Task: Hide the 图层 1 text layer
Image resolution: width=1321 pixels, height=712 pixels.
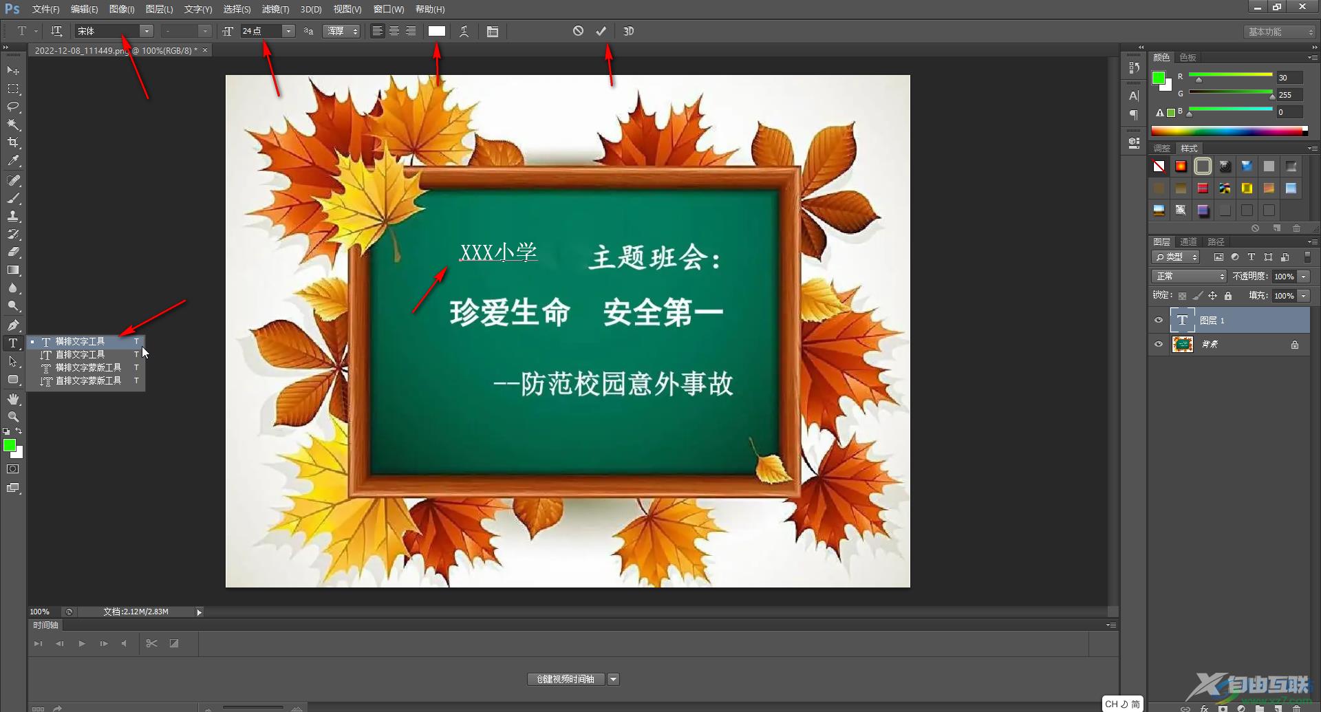Action: [1159, 320]
